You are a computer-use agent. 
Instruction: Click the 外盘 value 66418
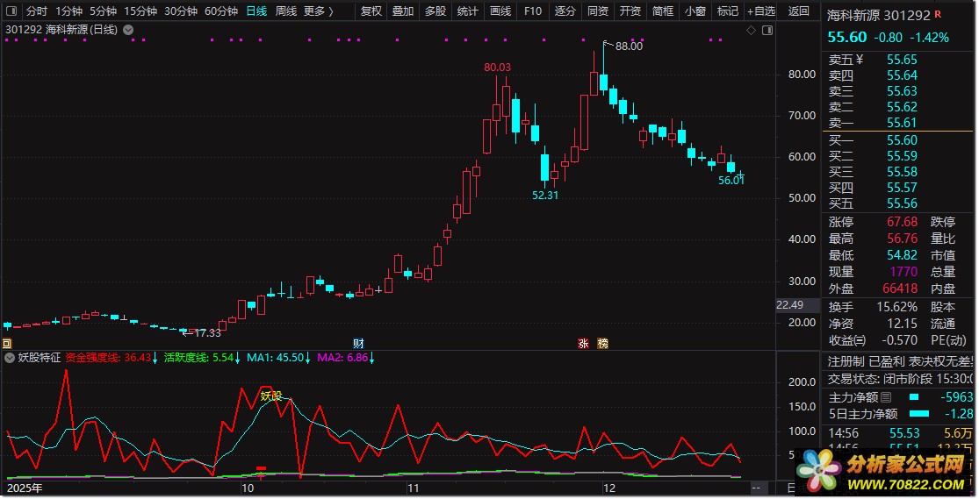pyautogui.click(x=900, y=289)
